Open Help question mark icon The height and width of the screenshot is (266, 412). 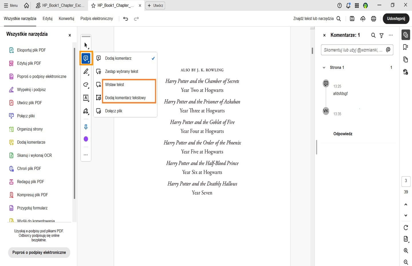(x=340, y=5)
